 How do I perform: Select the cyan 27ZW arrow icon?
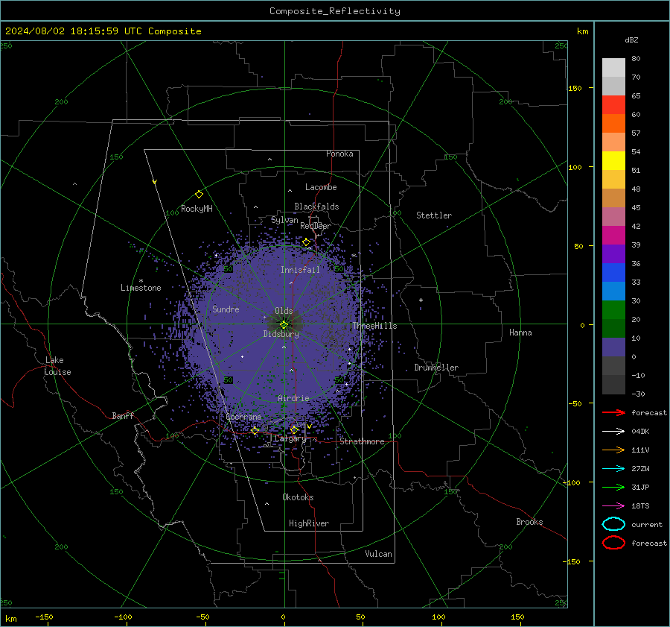(613, 469)
